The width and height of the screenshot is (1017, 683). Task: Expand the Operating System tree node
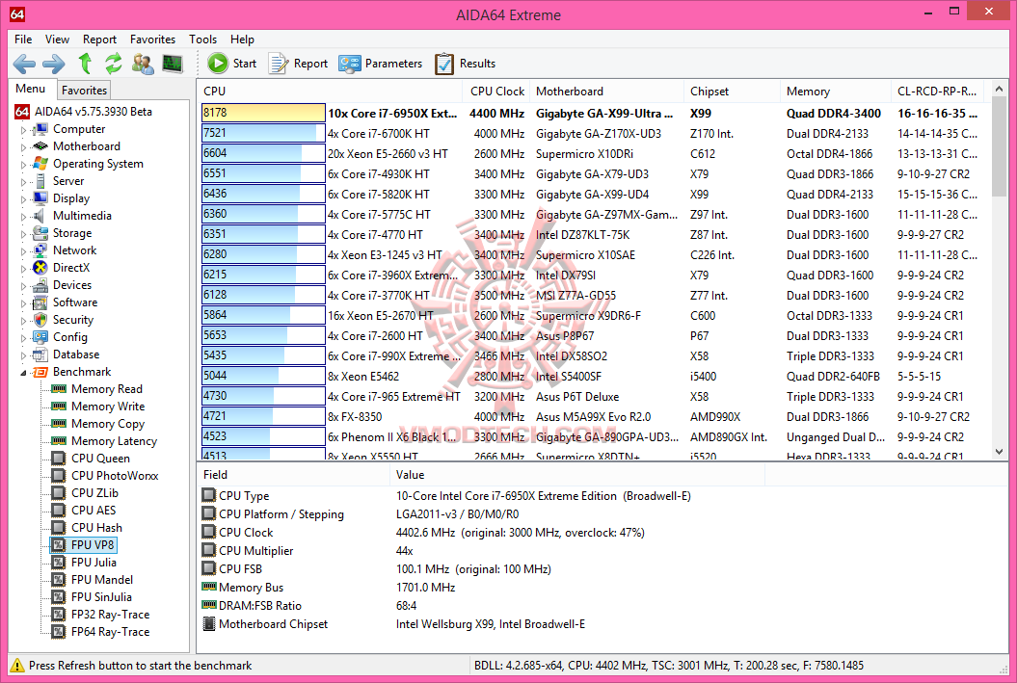pyautogui.click(x=23, y=165)
